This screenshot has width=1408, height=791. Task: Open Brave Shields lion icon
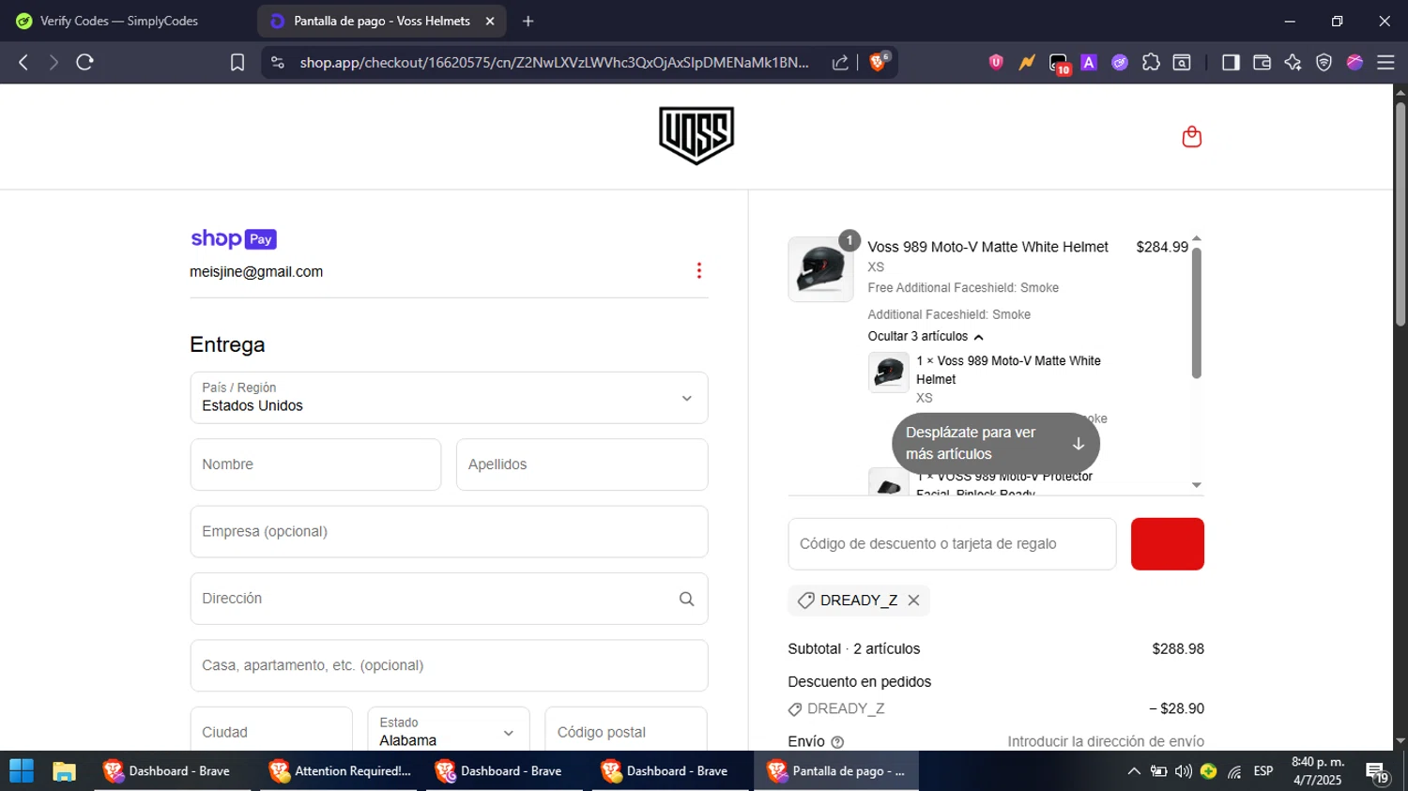pyautogui.click(x=879, y=62)
